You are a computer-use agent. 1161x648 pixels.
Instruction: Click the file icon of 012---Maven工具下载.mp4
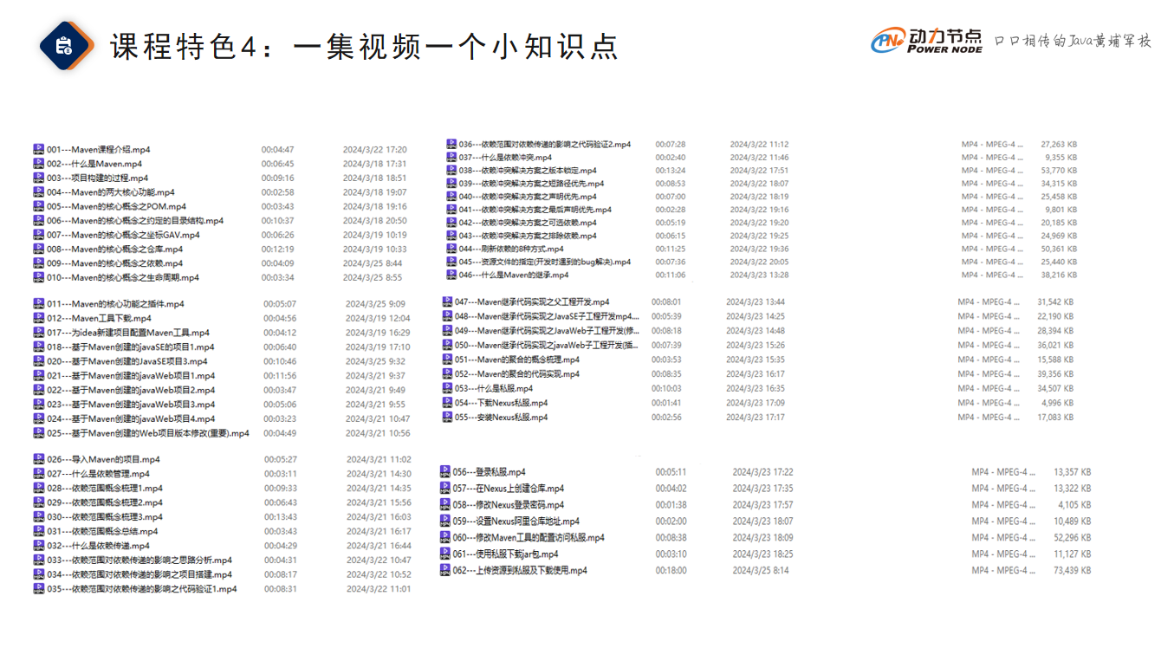point(38,318)
